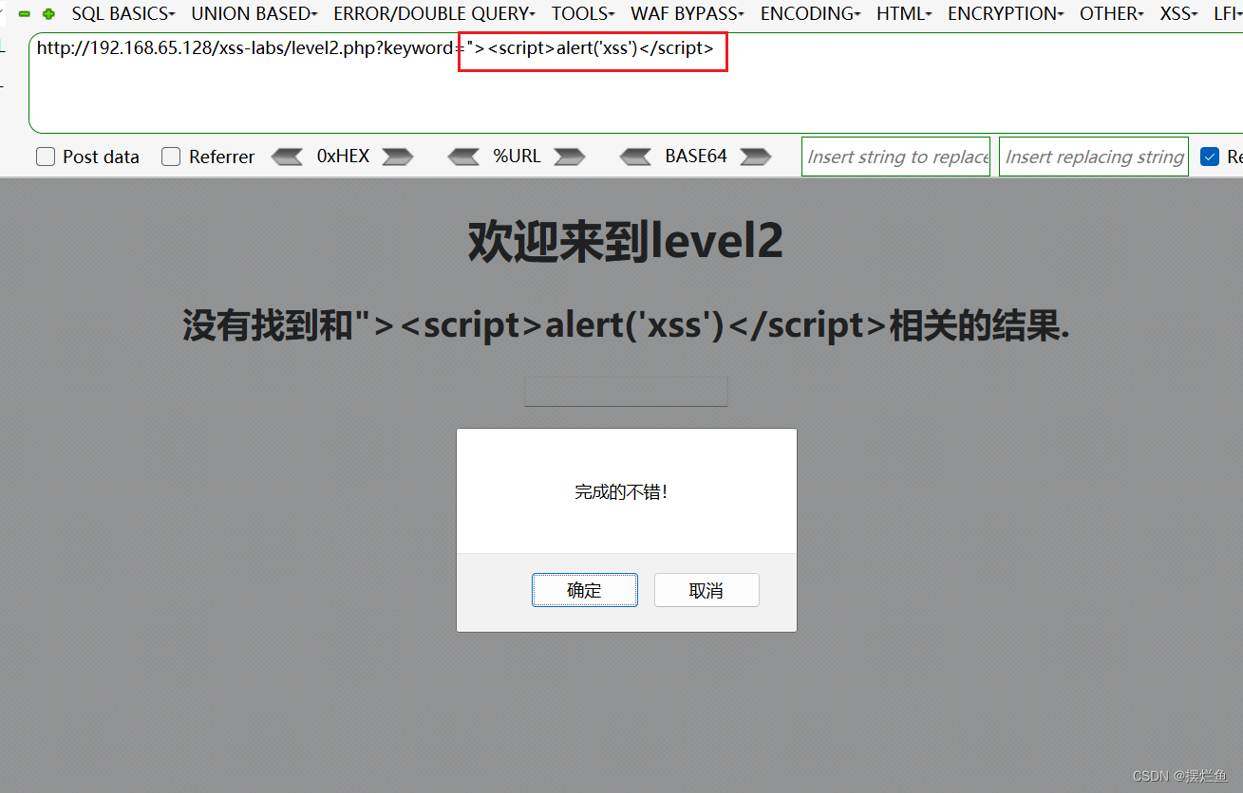The image size is (1243, 793).
Task: Open the ENCRYPTION dropdown menu
Action: (x=1006, y=13)
